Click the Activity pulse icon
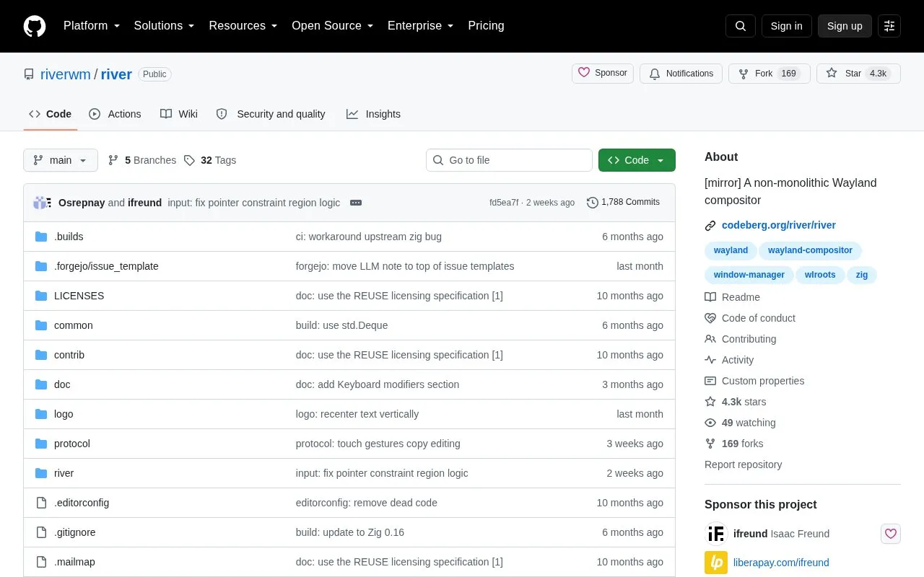Image resolution: width=924 pixels, height=577 pixels. coord(710,360)
